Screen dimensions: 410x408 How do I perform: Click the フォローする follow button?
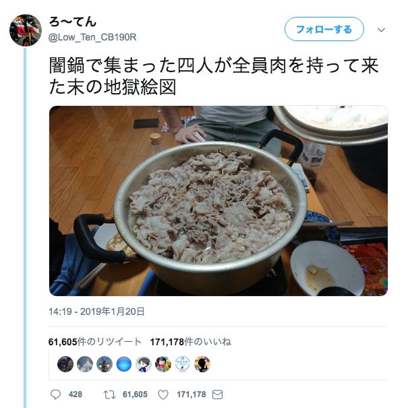click(x=324, y=29)
